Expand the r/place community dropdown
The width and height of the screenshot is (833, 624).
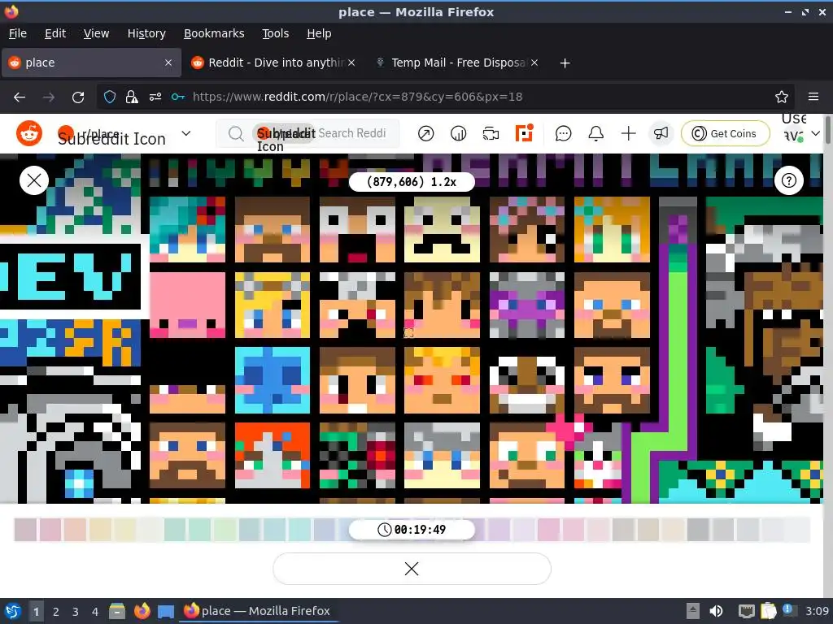[x=186, y=133]
